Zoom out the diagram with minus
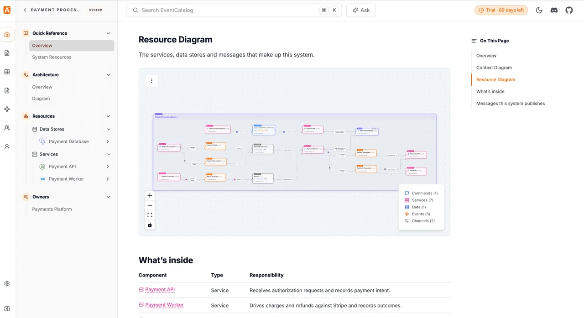The width and height of the screenshot is (584, 318). 150,205
